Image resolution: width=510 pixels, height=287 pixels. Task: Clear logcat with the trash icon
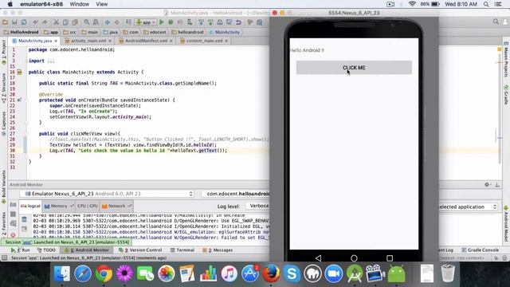[x=25, y=220]
